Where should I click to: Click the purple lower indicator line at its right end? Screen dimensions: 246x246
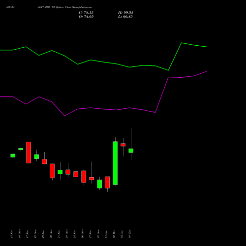point(207,71)
